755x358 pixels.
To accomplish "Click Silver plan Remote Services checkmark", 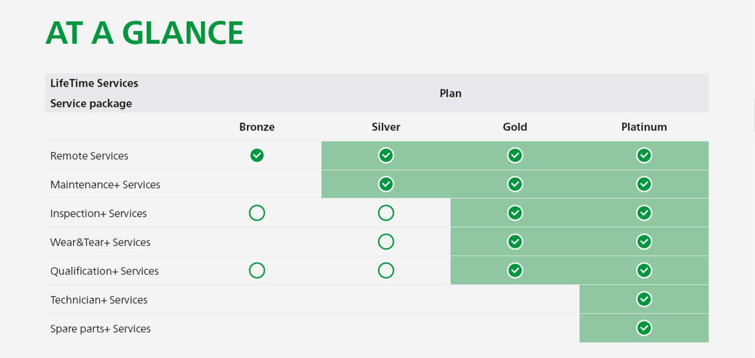I will (386, 155).
